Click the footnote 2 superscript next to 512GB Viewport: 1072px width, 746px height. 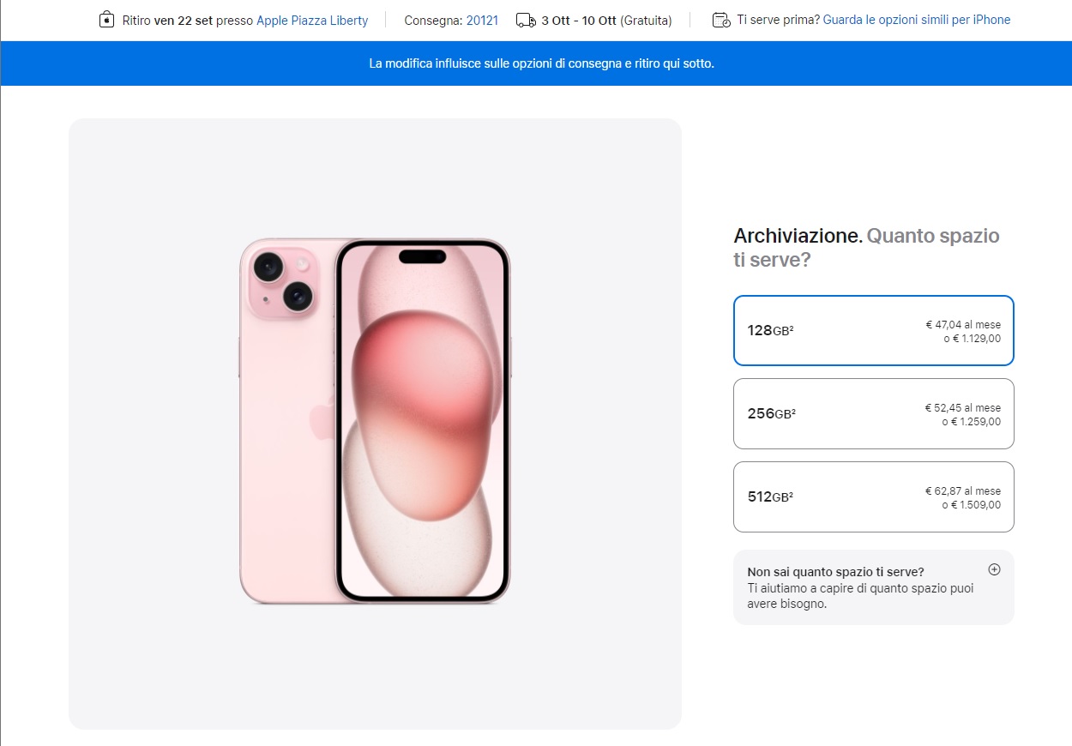pos(791,494)
